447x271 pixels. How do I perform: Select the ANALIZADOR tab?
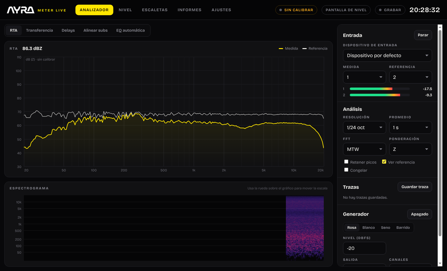click(94, 10)
